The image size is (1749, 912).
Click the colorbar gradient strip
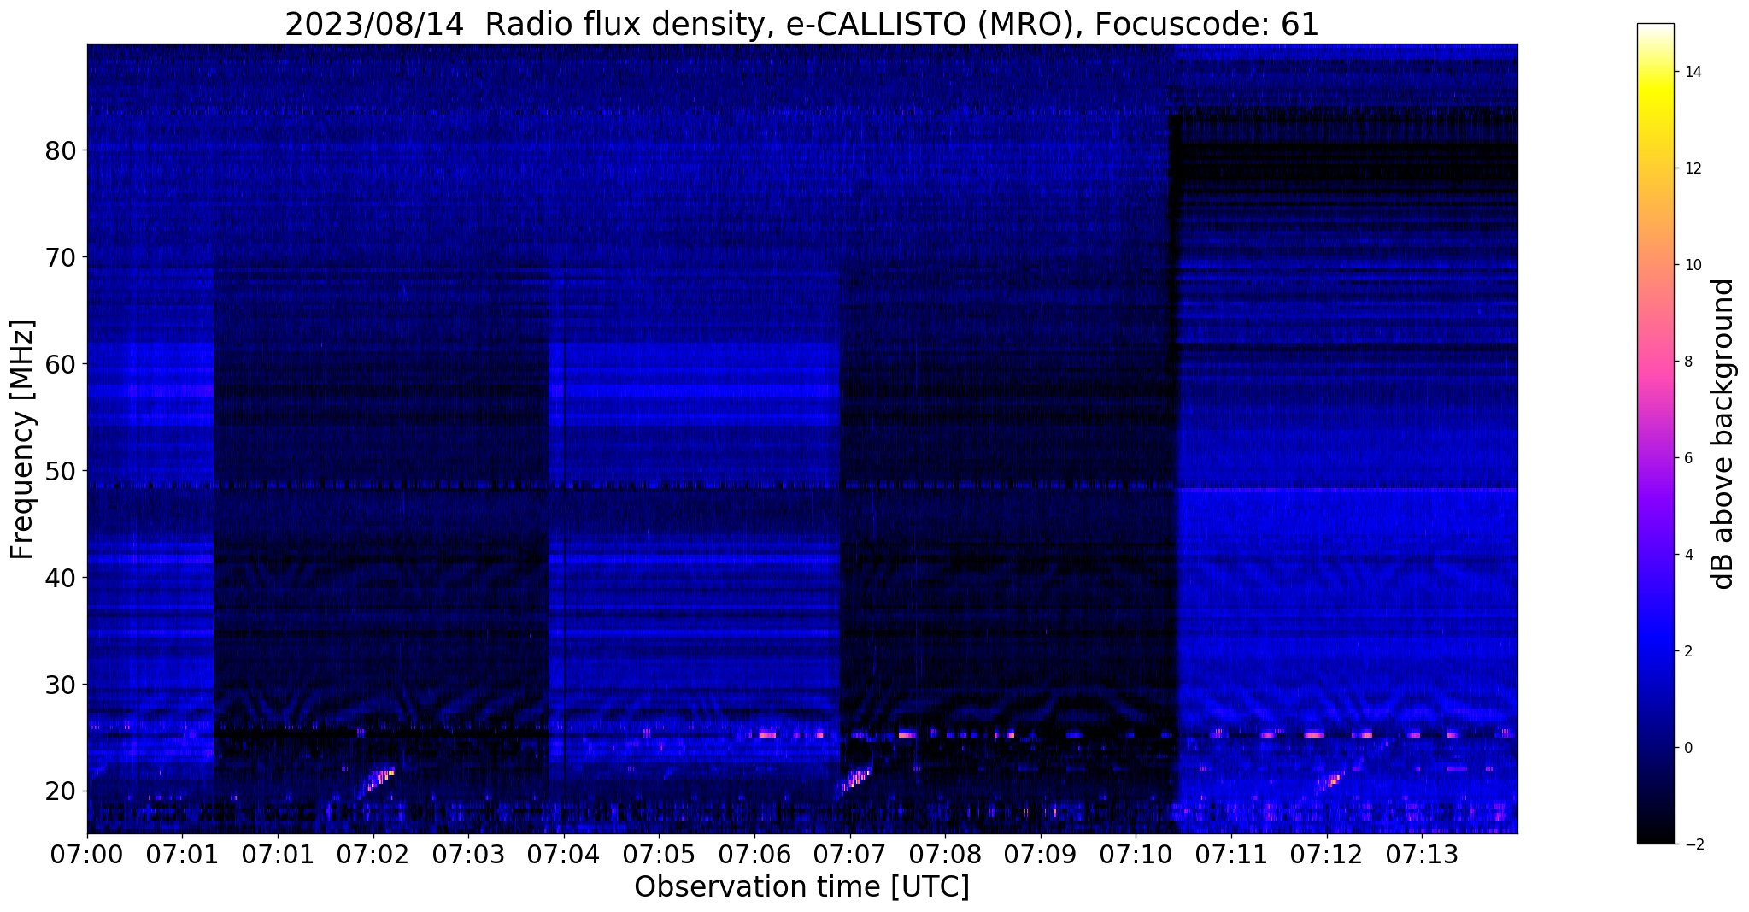coord(1655,433)
